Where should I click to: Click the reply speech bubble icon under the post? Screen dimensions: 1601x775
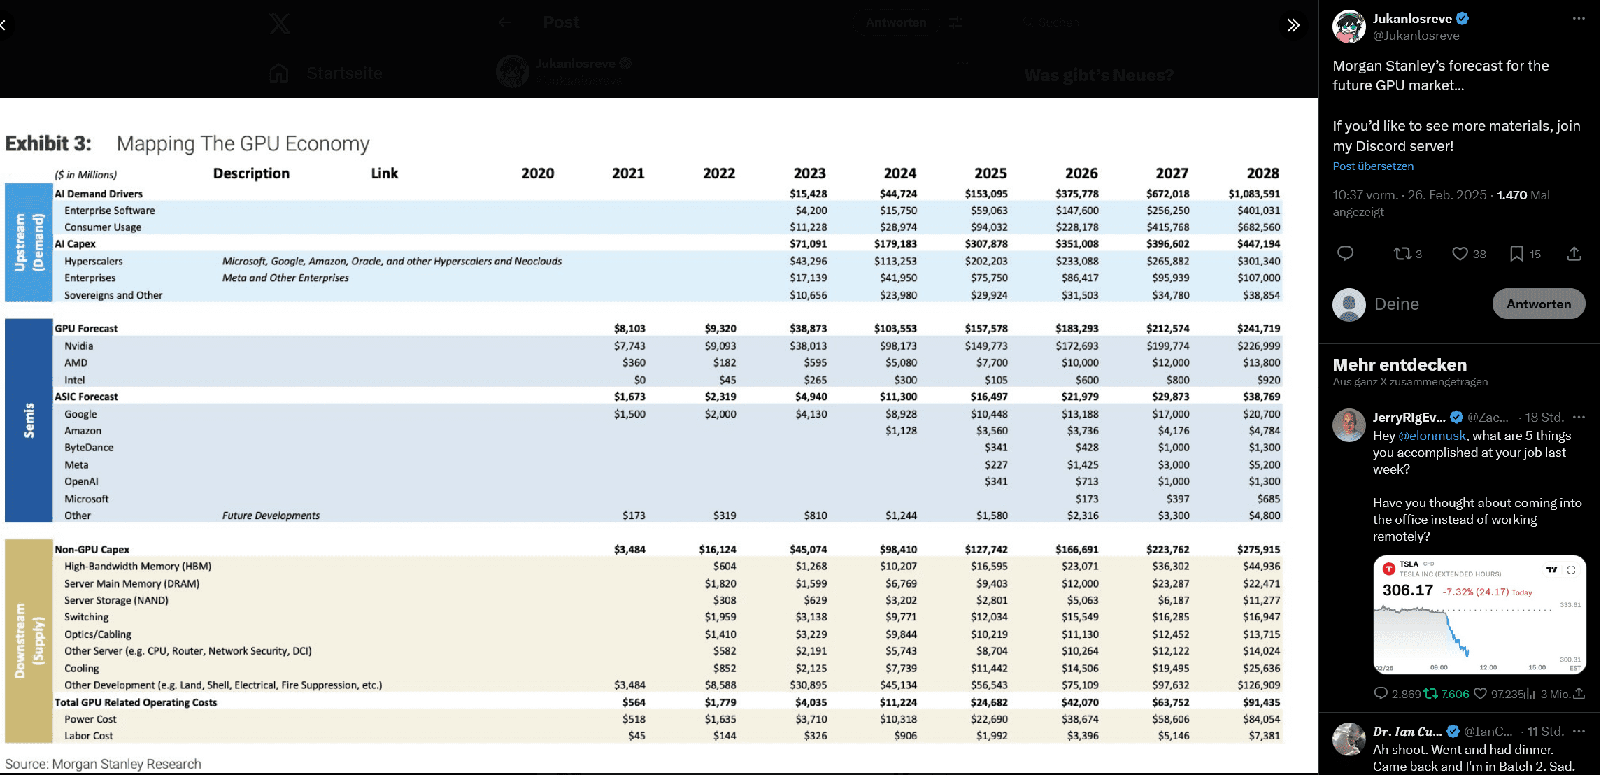tap(1345, 253)
